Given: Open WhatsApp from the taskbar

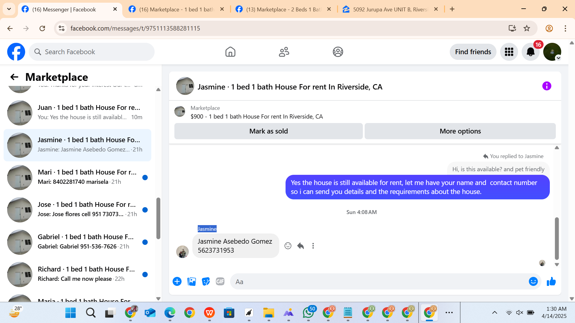Looking at the screenshot, I should pyautogui.click(x=308, y=313).
